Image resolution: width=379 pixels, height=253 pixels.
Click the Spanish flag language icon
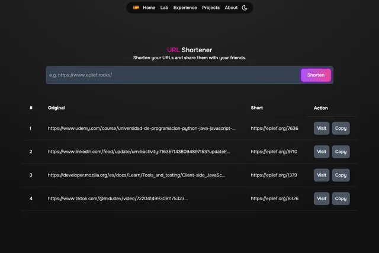coord(136,8)
